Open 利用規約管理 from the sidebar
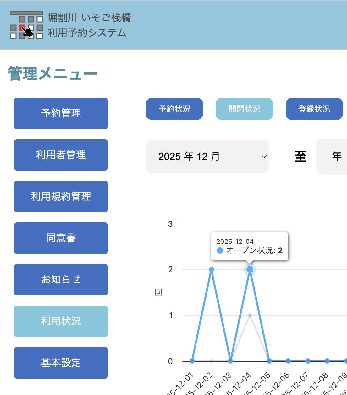The height and width of the screenshot is (395, 347). pos(61,197)
